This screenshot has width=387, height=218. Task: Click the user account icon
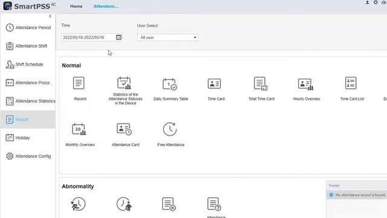pyautogui.click(x=367, y=2)
